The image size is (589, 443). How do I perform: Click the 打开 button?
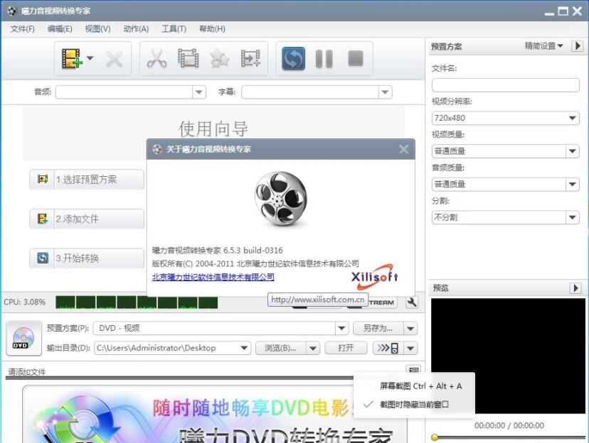point(346,348)
